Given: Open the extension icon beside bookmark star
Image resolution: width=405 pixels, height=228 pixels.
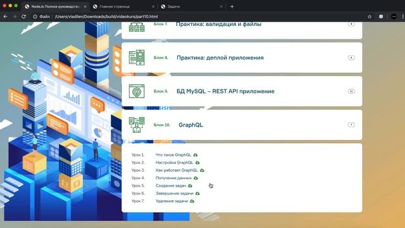Looking at the screenshot, I should pos(381,16).
